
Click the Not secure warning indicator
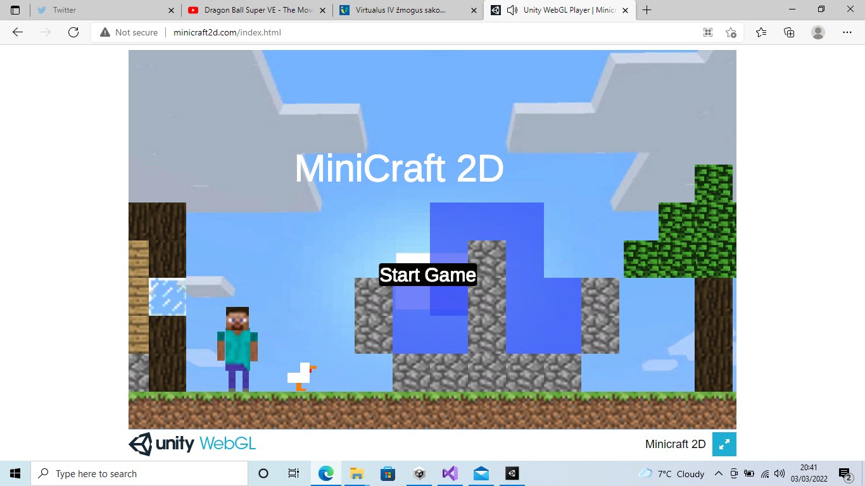(129, 32)
